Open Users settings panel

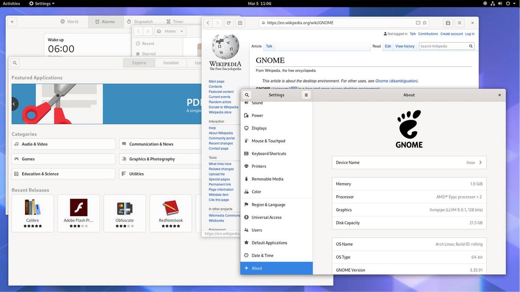[276, 230]
